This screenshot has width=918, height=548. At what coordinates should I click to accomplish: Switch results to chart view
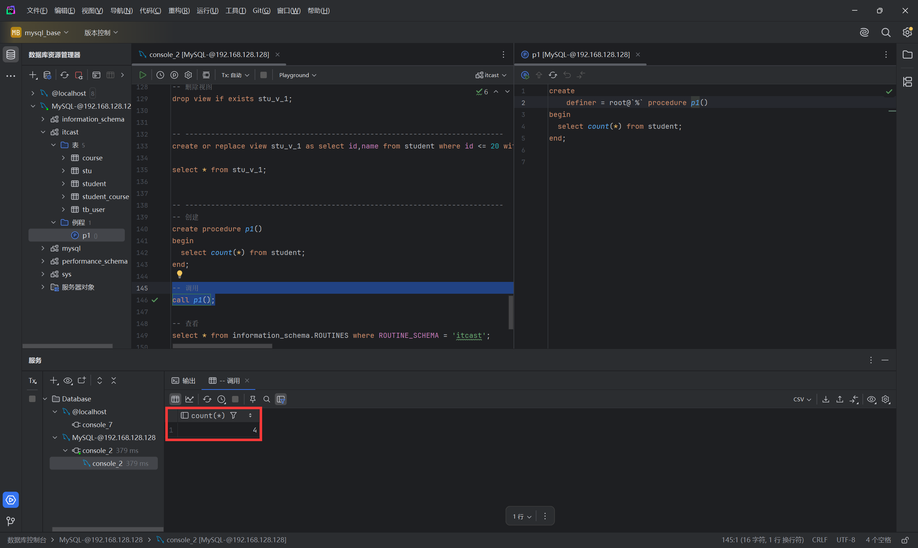[189, 399]
